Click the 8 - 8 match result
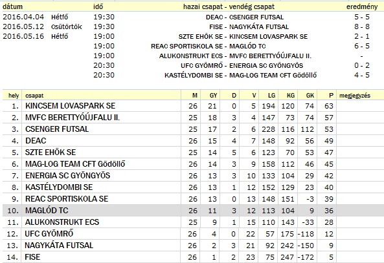This screenshot has height=263, width=384. [362, 26]
